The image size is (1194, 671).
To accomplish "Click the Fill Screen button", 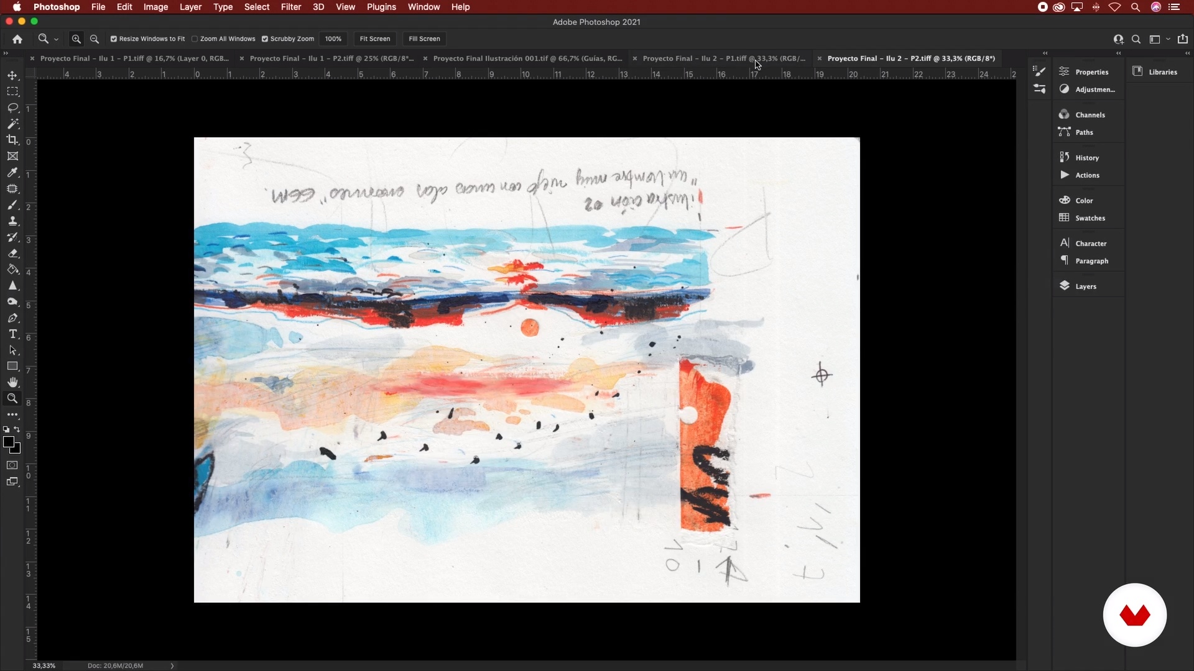I will [x=424, y=39].
